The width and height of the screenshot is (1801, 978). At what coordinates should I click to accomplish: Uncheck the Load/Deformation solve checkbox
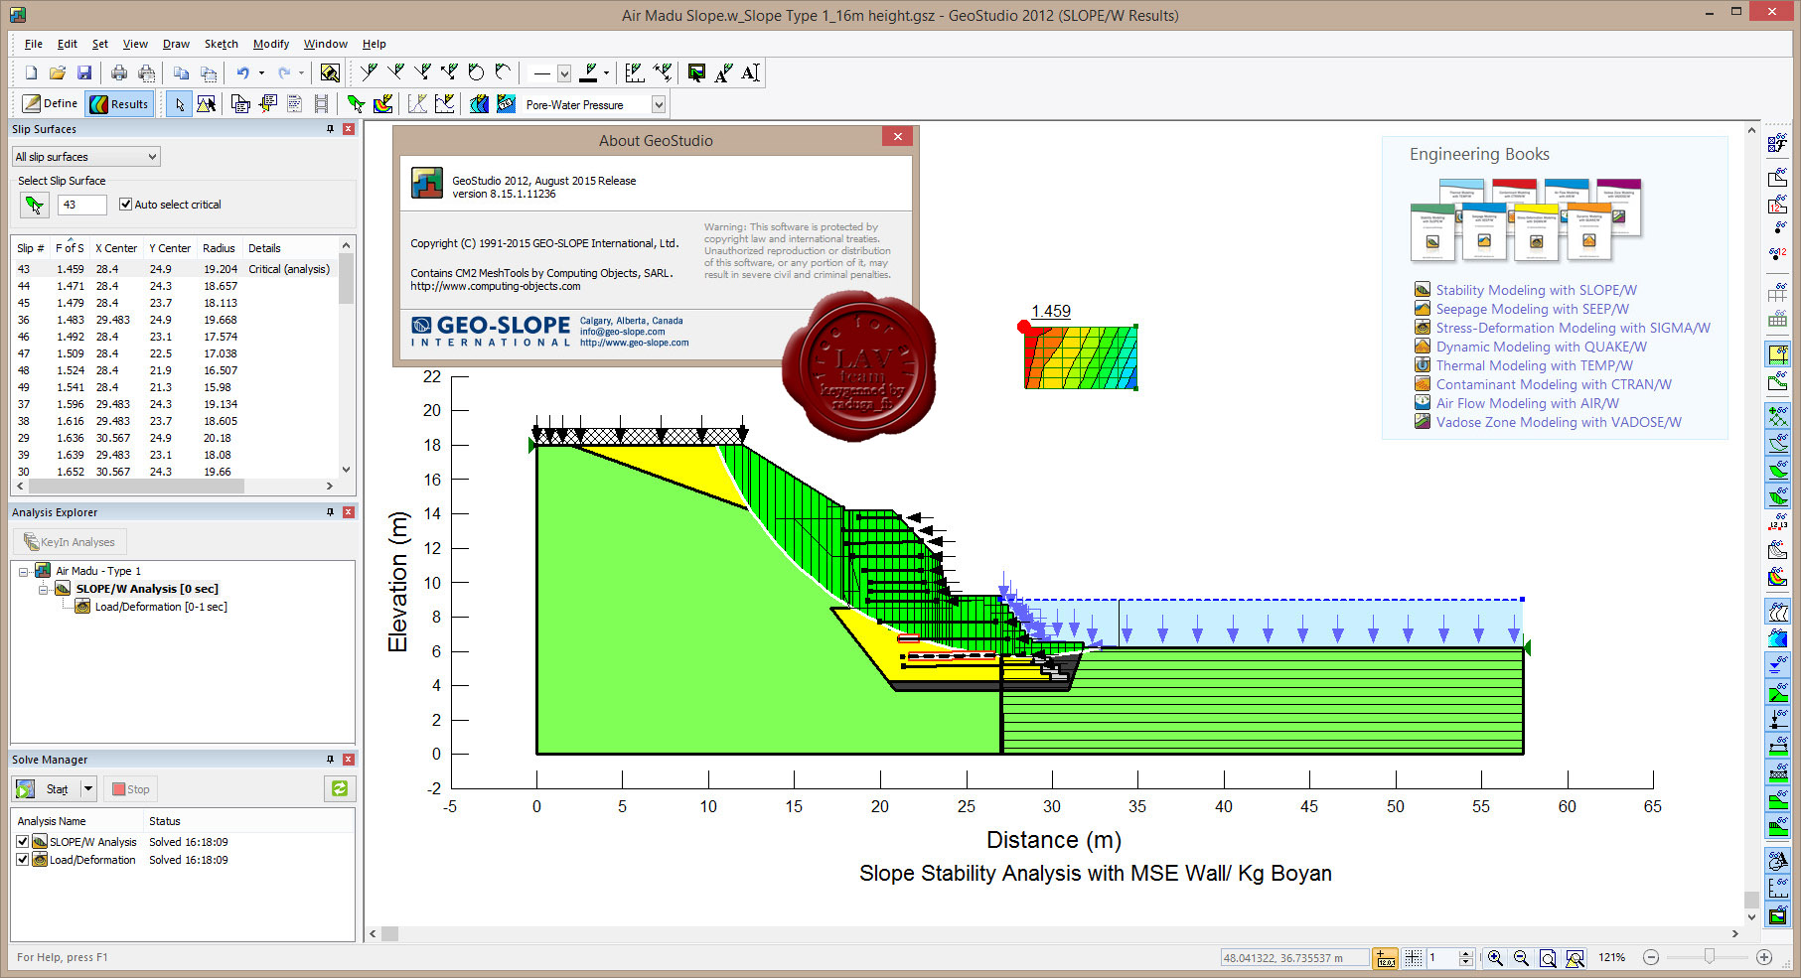coord(23,860)
